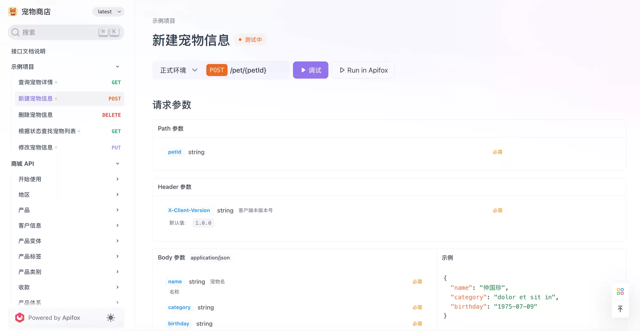Click the application/json content type label

point(210,258)
